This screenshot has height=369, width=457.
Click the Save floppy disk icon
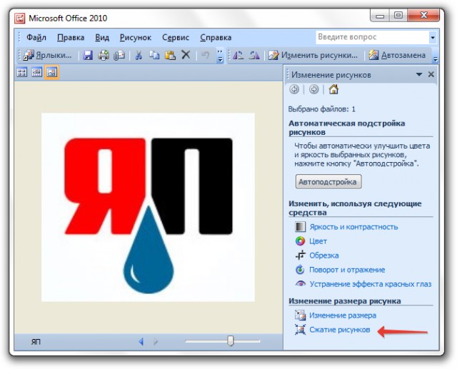[x=88, y=55]
